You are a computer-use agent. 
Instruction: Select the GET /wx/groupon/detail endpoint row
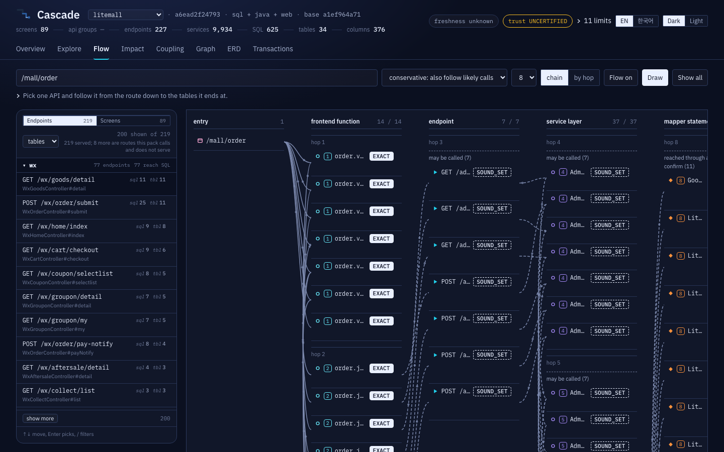point(97,301)
